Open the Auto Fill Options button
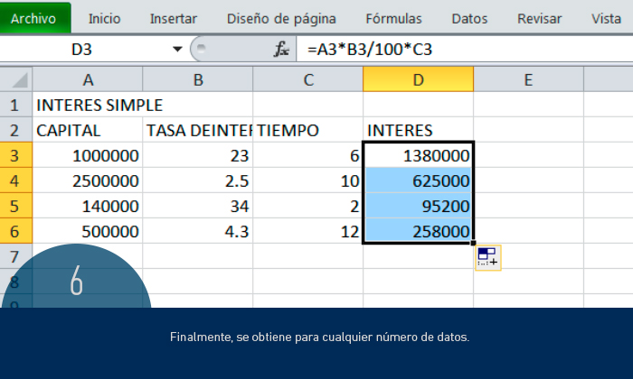Viewport: 633px width, 379px height. (x=487, y=257)
